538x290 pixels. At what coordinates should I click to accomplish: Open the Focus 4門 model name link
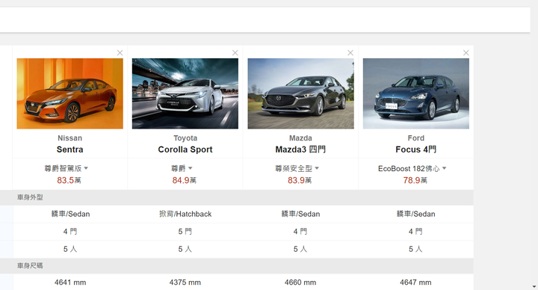coord(416,149)
